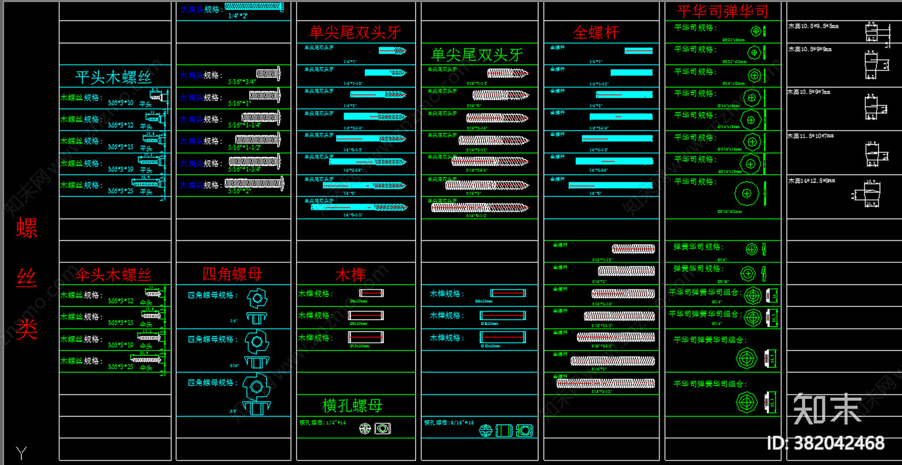This screenshot has width=902, height=465.
Task: Select the 木塞10.5*9*7mm label
Action: (x=809, y=92)
